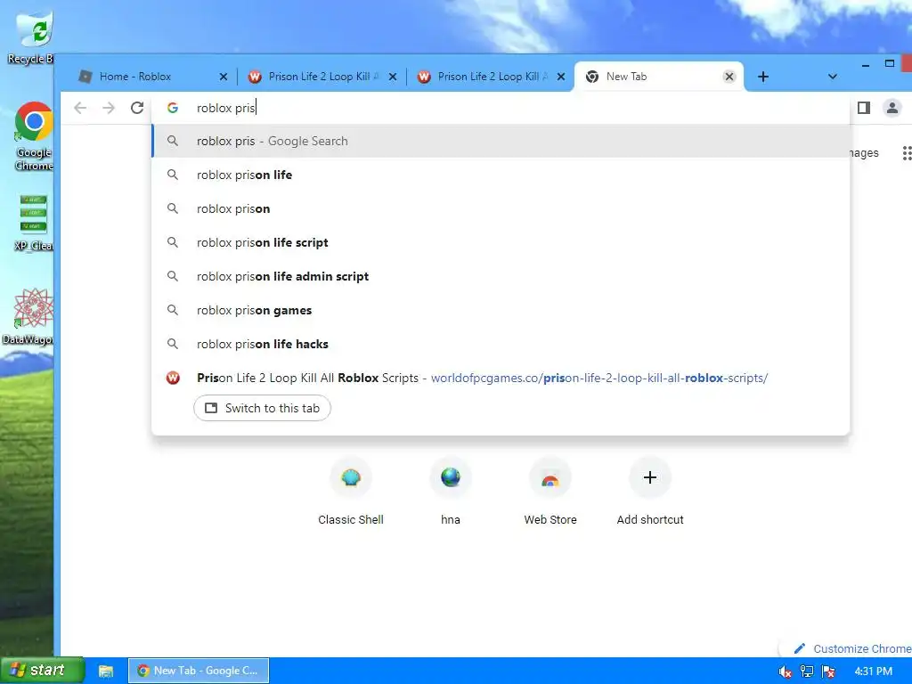Open worldofpcgames.co Prison Life 2 suggestion

(501, 378)
